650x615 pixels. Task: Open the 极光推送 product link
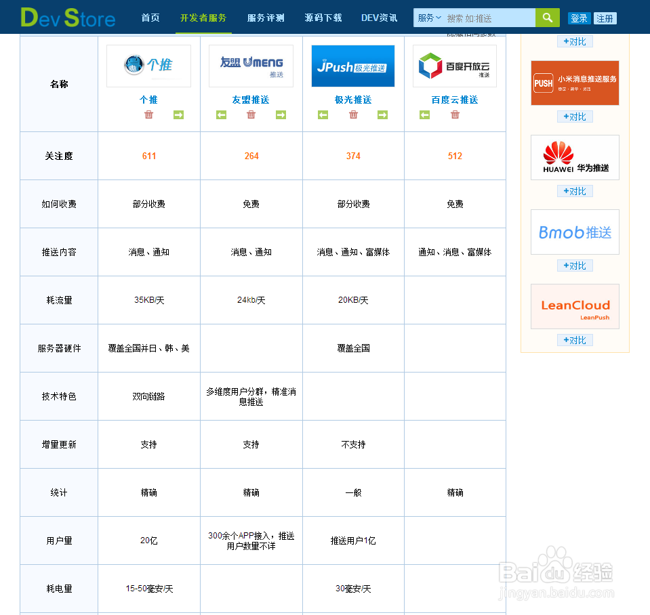[352, 100]
